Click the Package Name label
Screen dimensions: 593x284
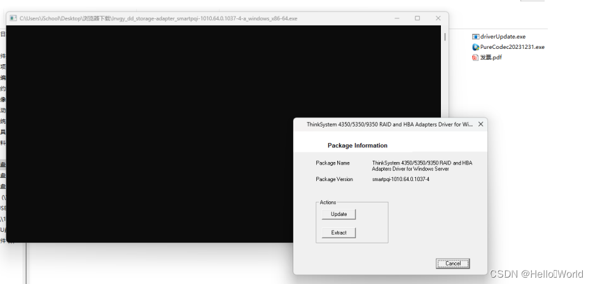[x=332, y=163]
